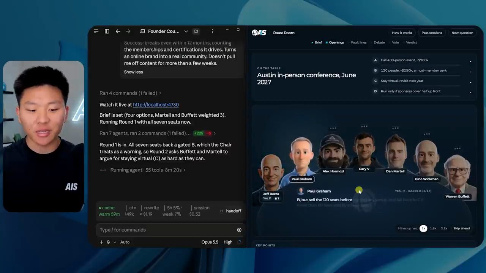Select option D sponsors cover half
The width and height of the screenshot is (486, 273).
click(423, 91)
